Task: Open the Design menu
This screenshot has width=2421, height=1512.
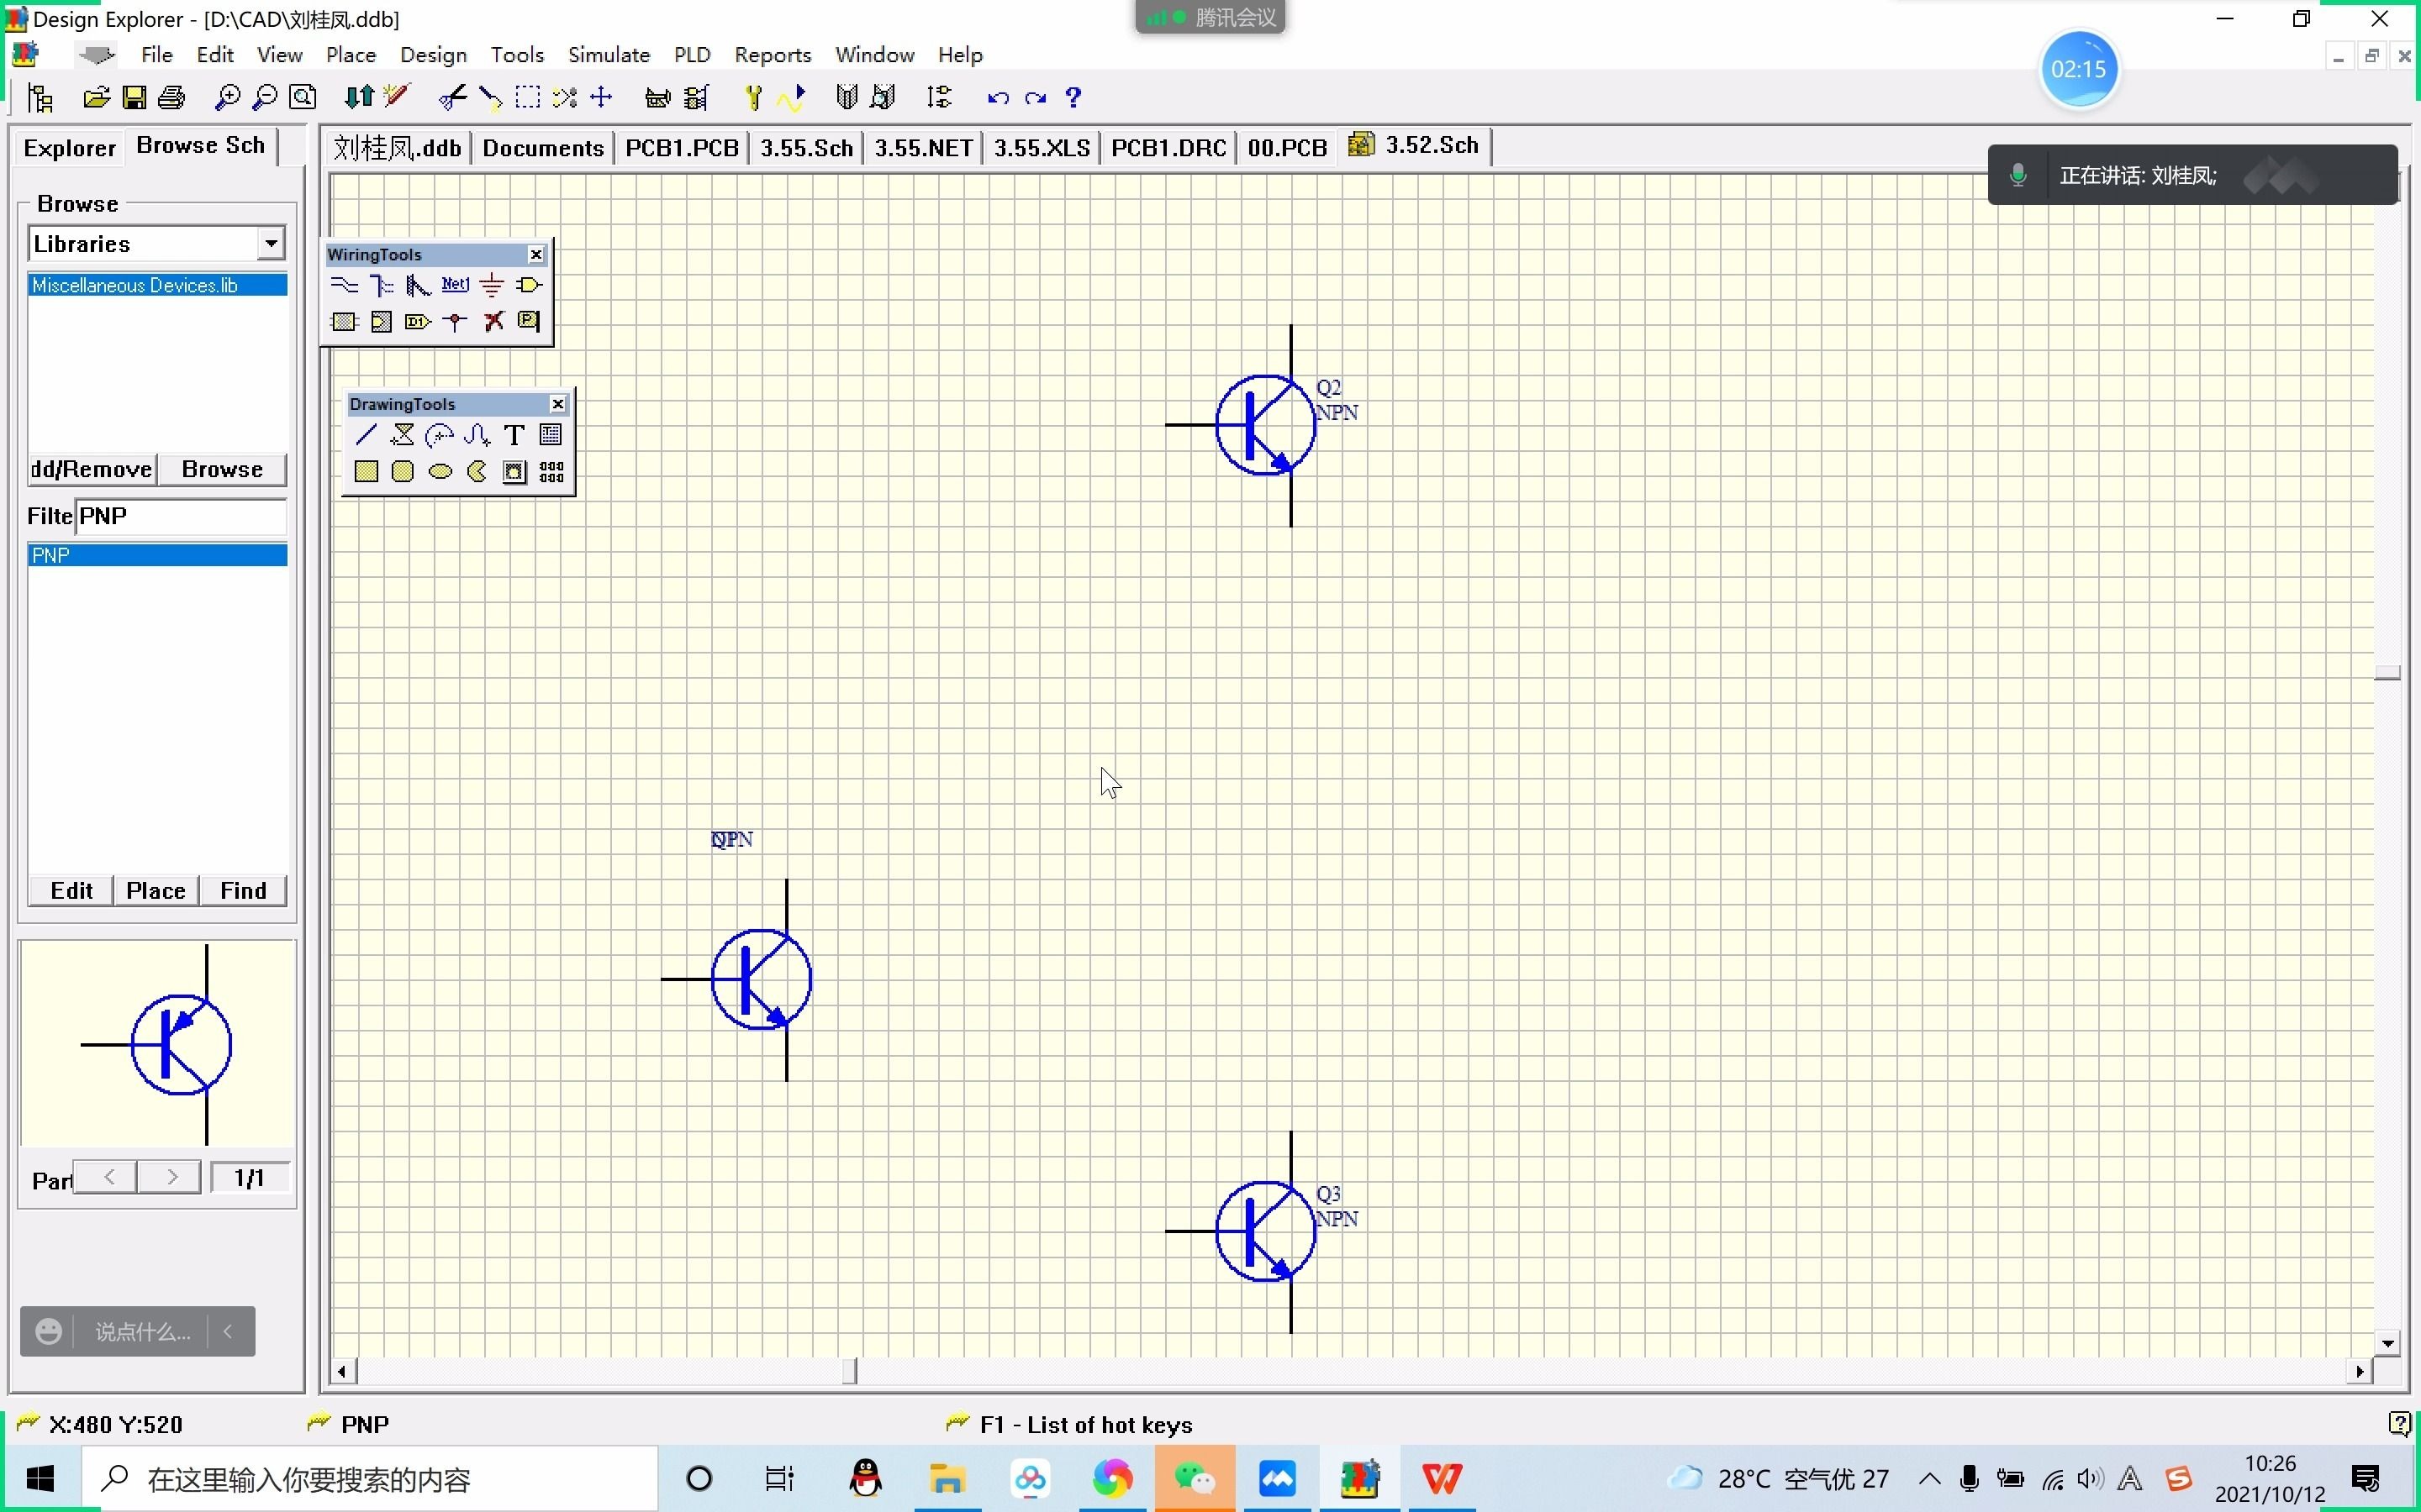Action: point(432,55)
